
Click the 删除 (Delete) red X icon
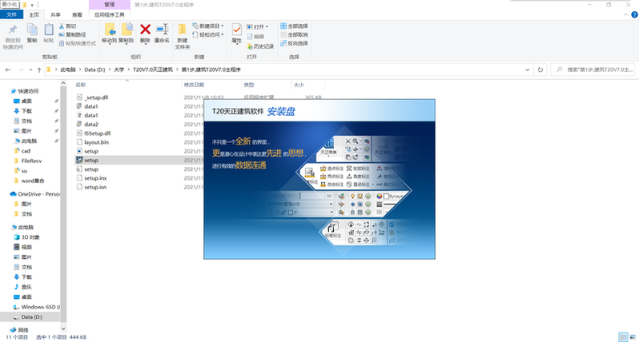(x=145, y=31)
